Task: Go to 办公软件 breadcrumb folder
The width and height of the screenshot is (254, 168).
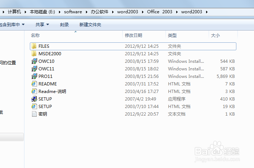Action: pos(100,12)
